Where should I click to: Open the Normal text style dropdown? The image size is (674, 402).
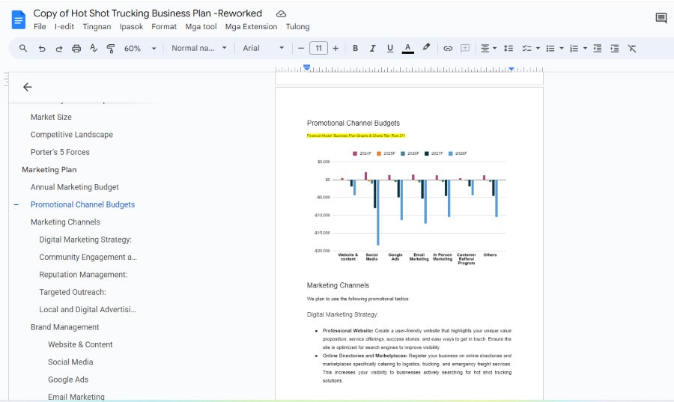click(x=199, y=49)
